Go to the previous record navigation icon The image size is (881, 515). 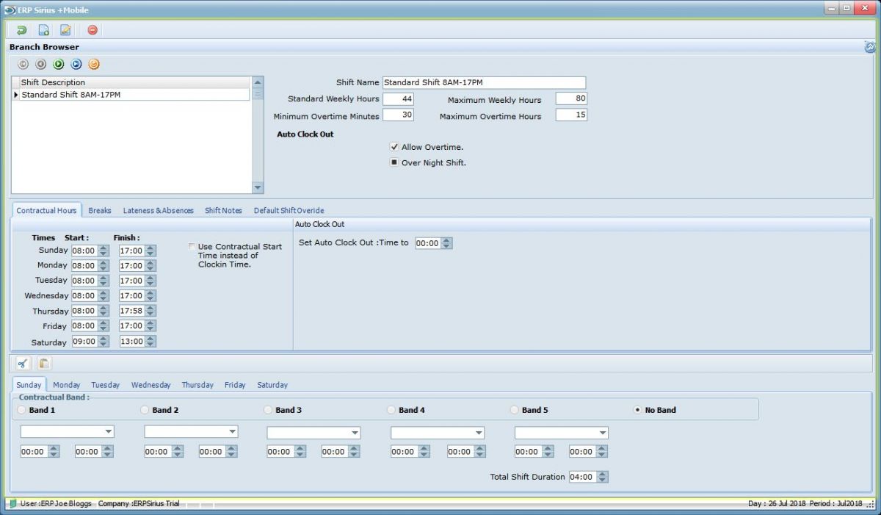pyautogui.click(x=41, y=64)
